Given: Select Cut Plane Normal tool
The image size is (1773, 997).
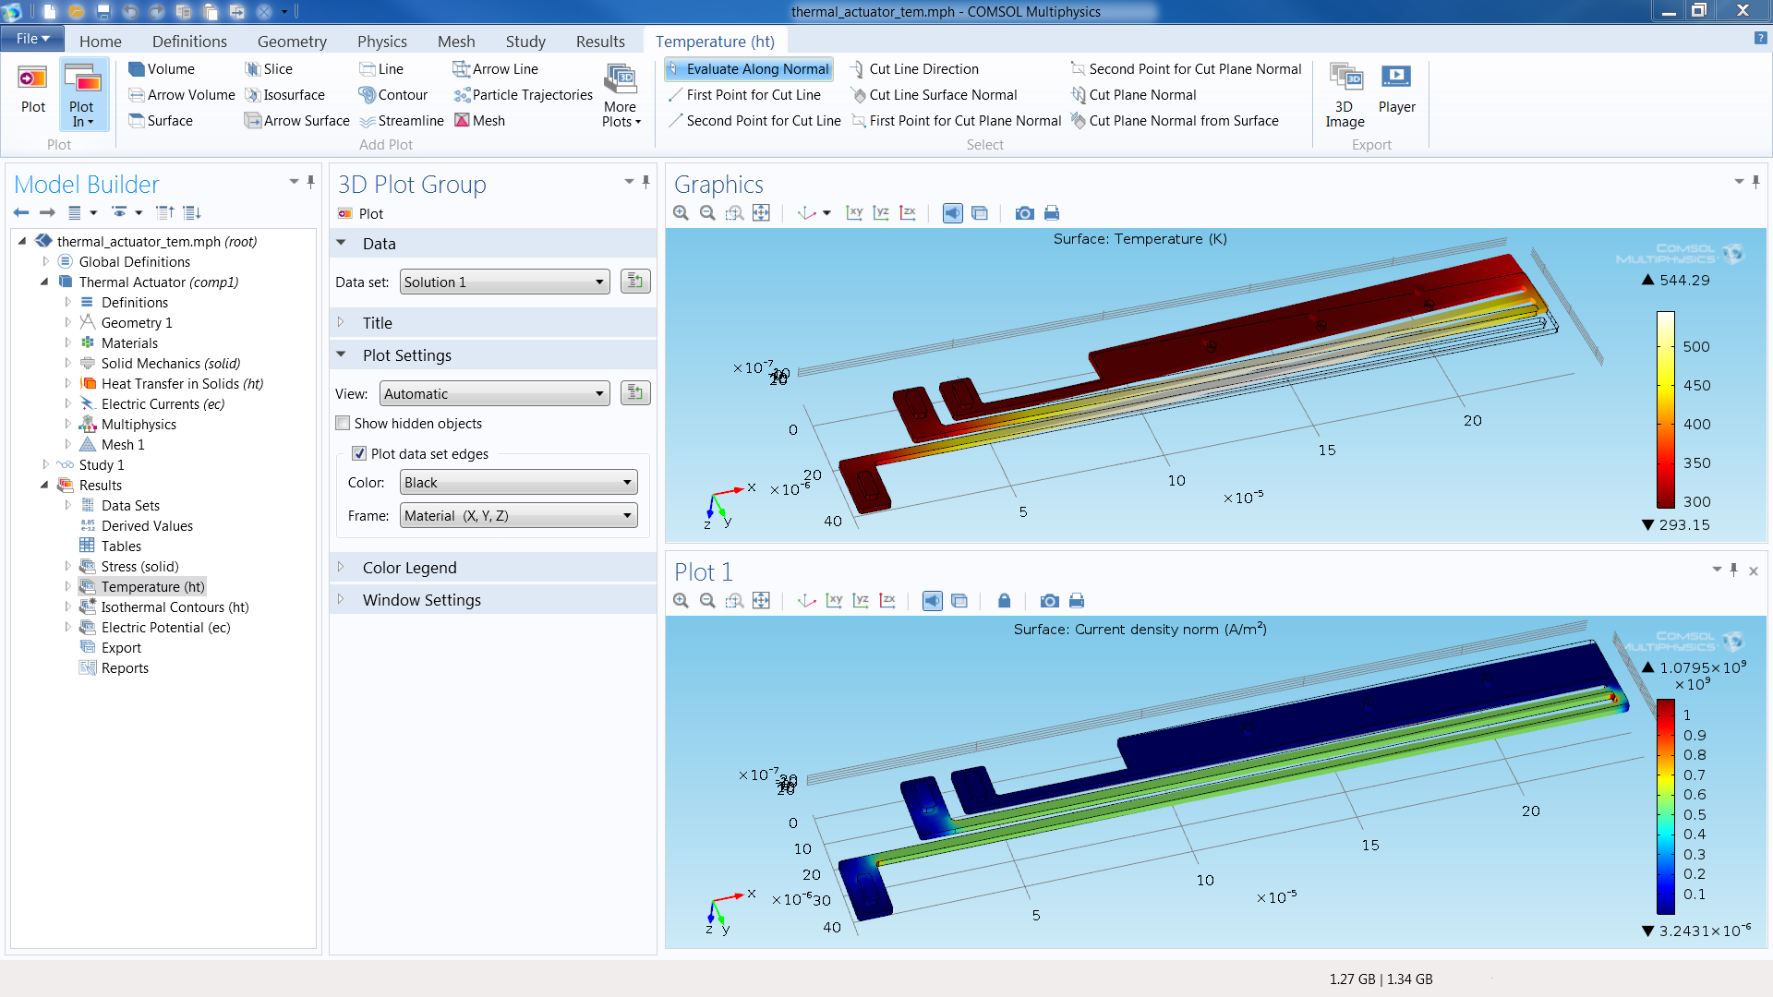Looking at the screenshot, I should tap(1133, 95).
